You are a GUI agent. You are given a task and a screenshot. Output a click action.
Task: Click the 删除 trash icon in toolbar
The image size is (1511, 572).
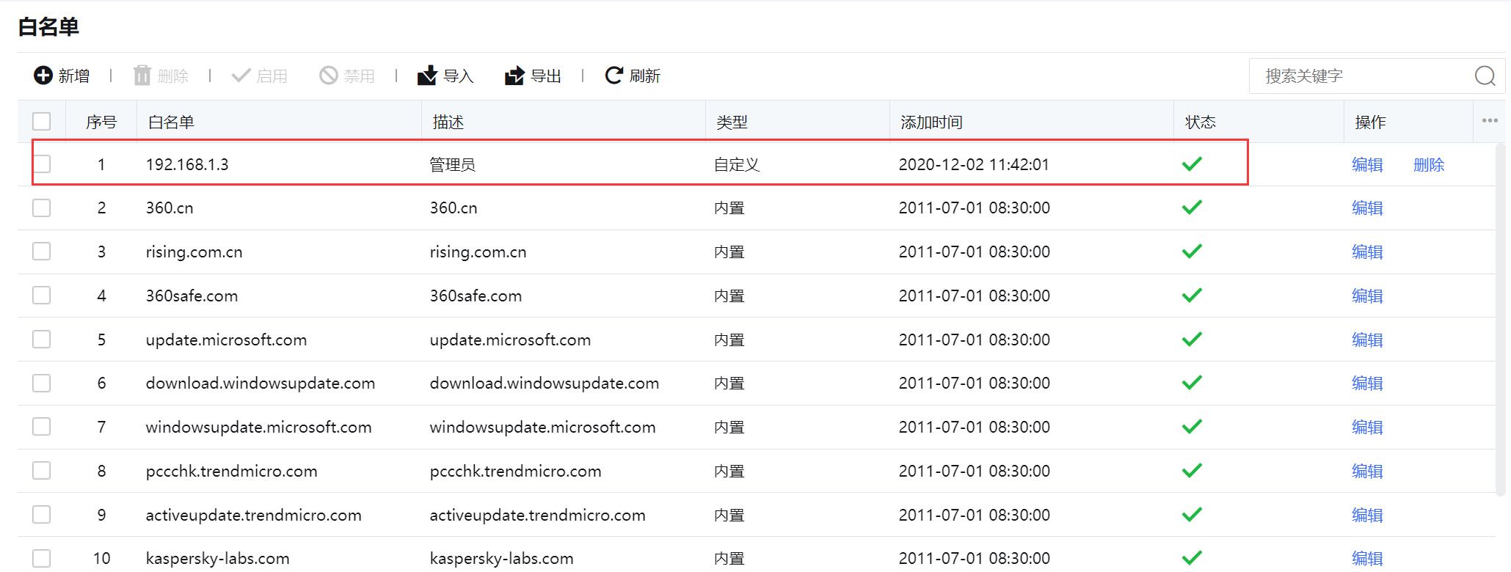click(x=142, y=76)
